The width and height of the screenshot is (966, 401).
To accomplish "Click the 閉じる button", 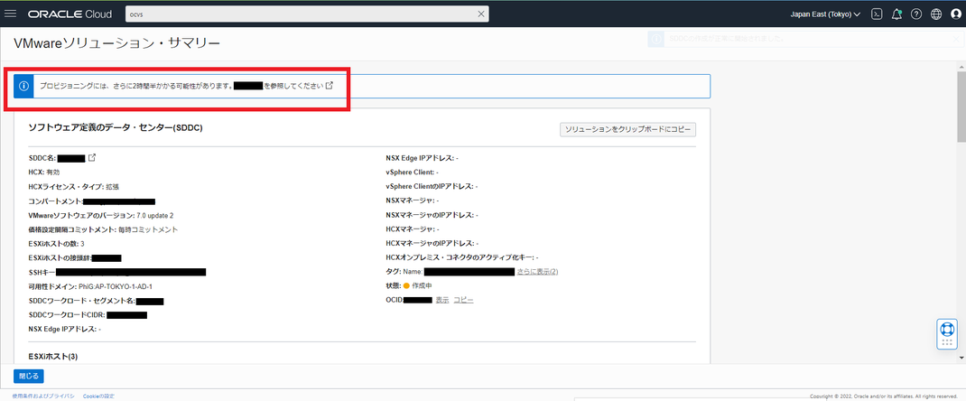I will pyautogui.click(x=28, y=376).
